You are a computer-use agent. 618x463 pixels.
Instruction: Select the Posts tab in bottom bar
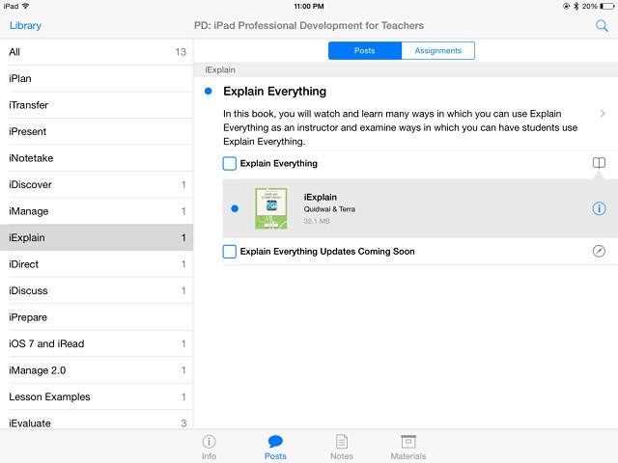(275, 448)
